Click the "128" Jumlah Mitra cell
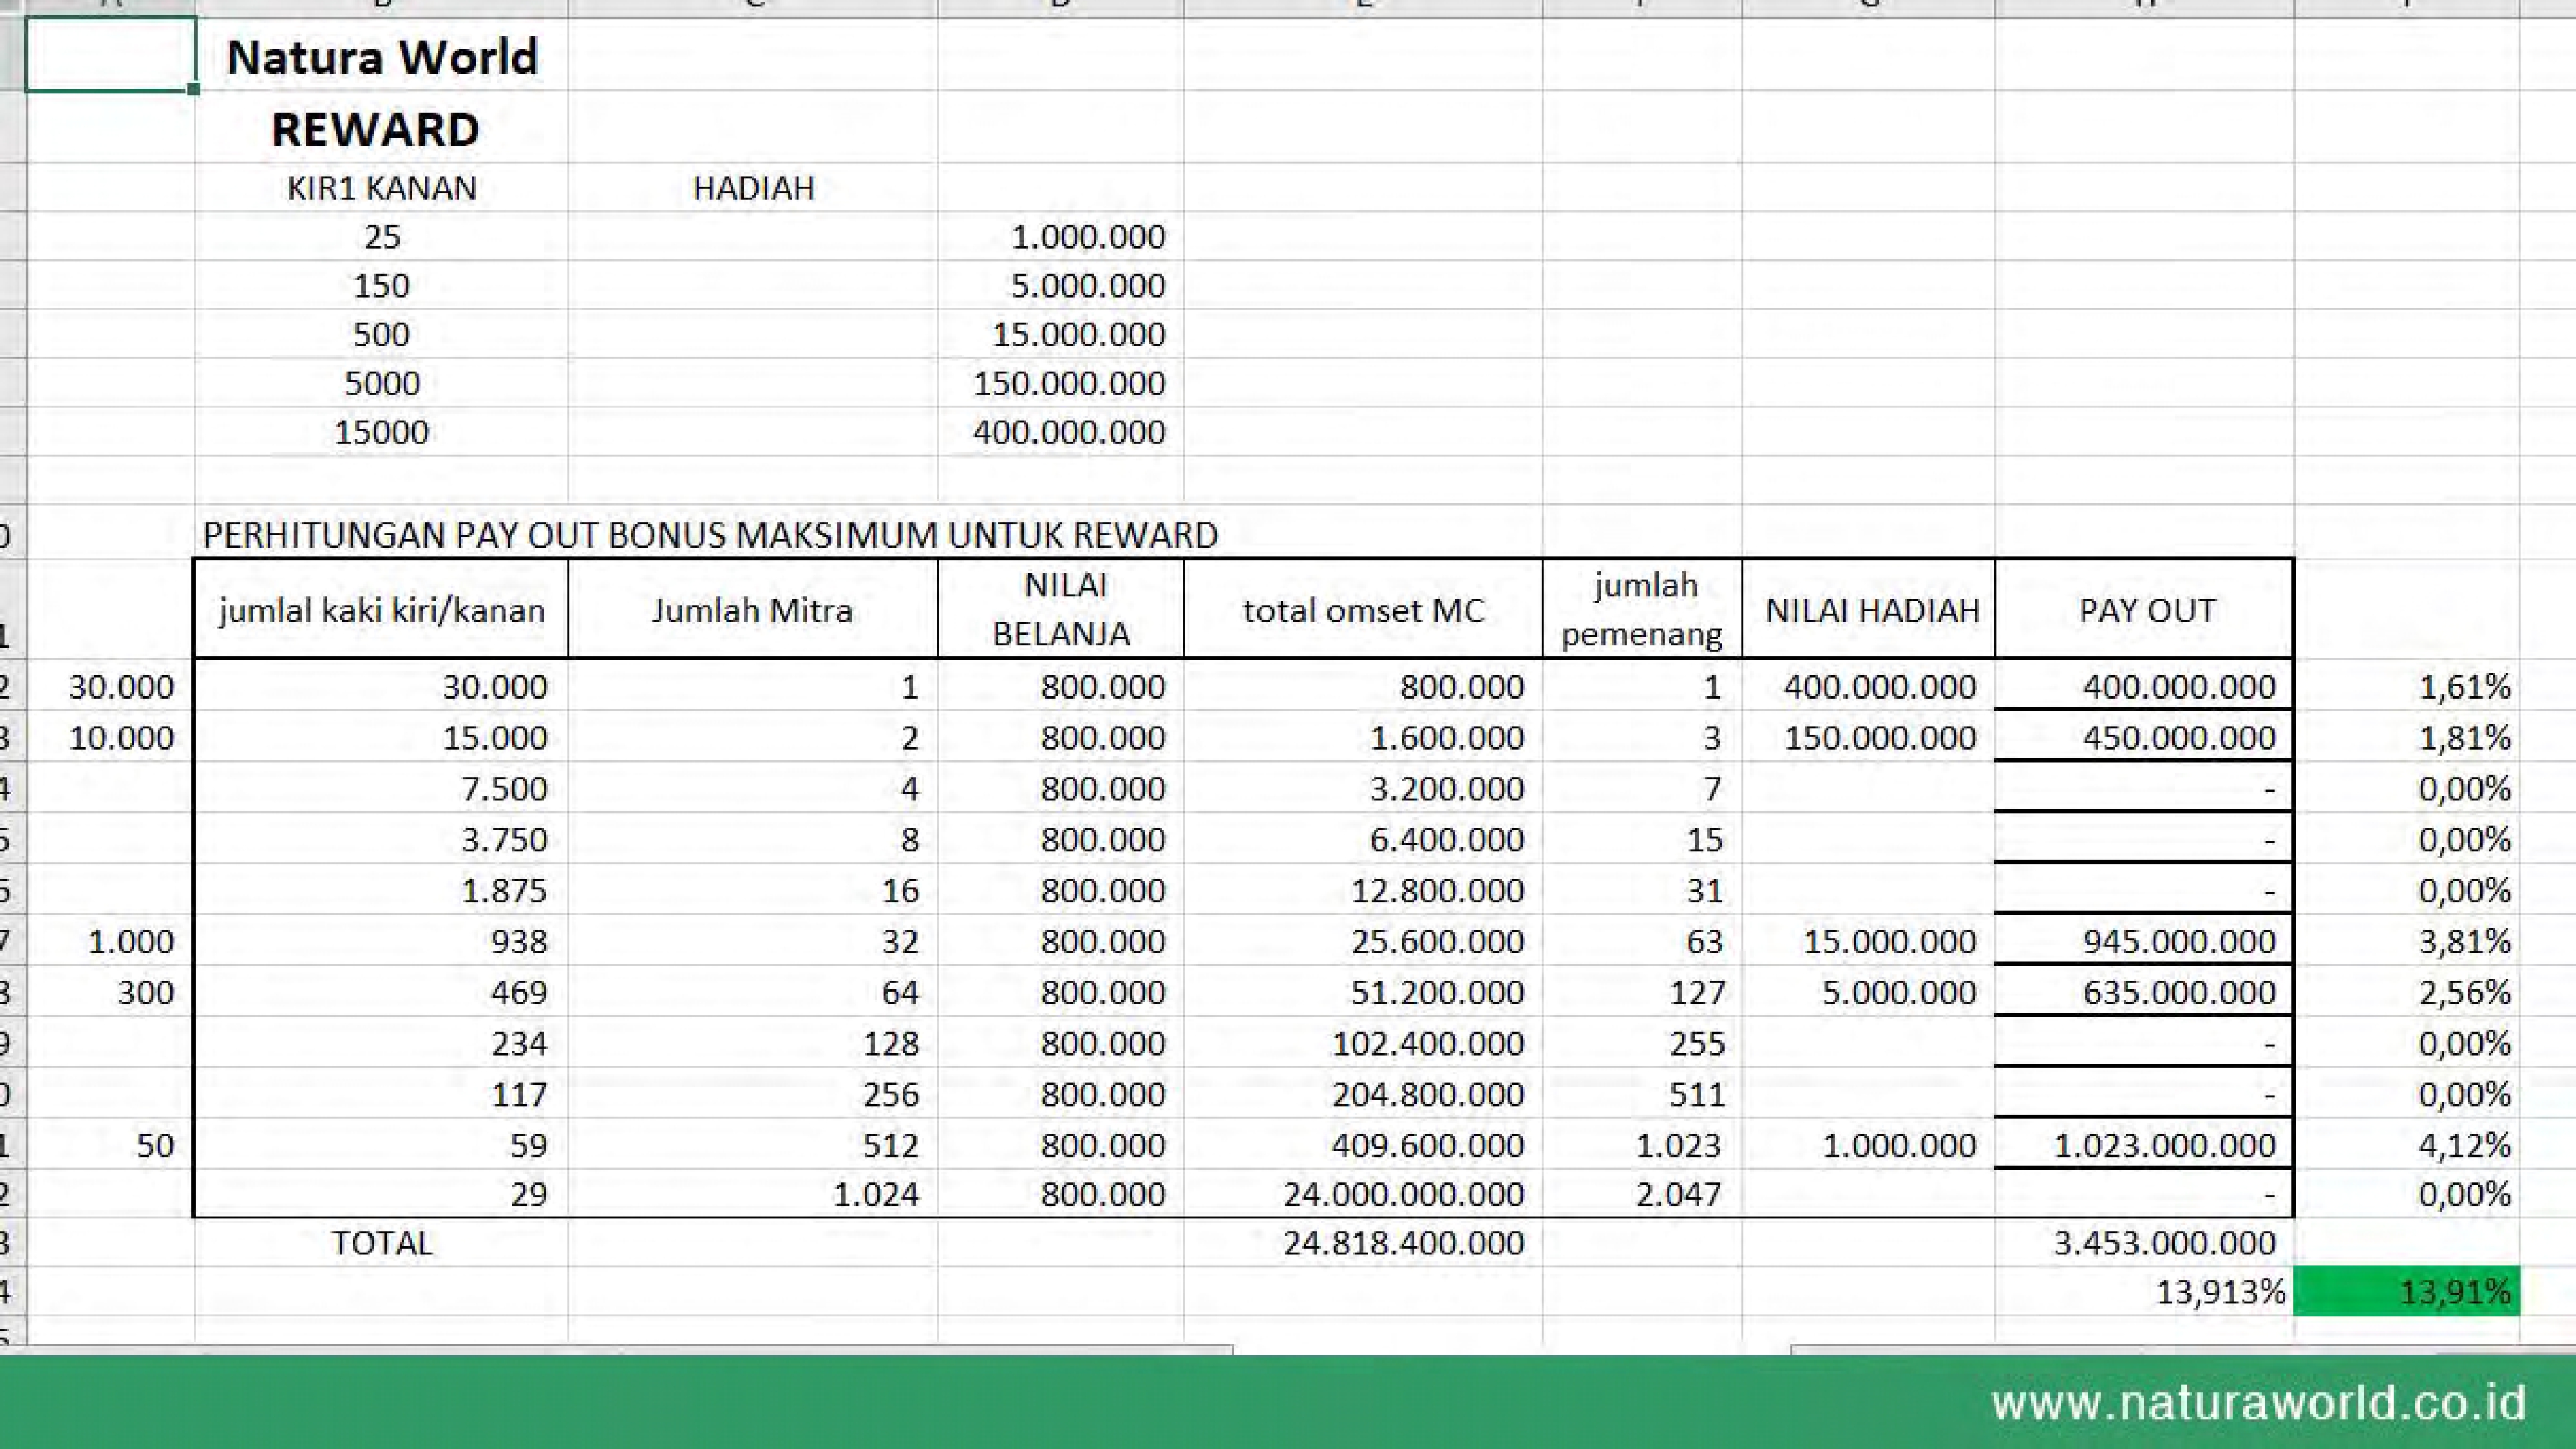 pyautogui.click(x=753, y=1044)
